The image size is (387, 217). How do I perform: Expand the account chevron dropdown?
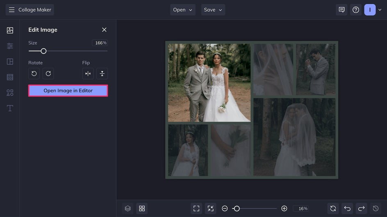point(380,10)
